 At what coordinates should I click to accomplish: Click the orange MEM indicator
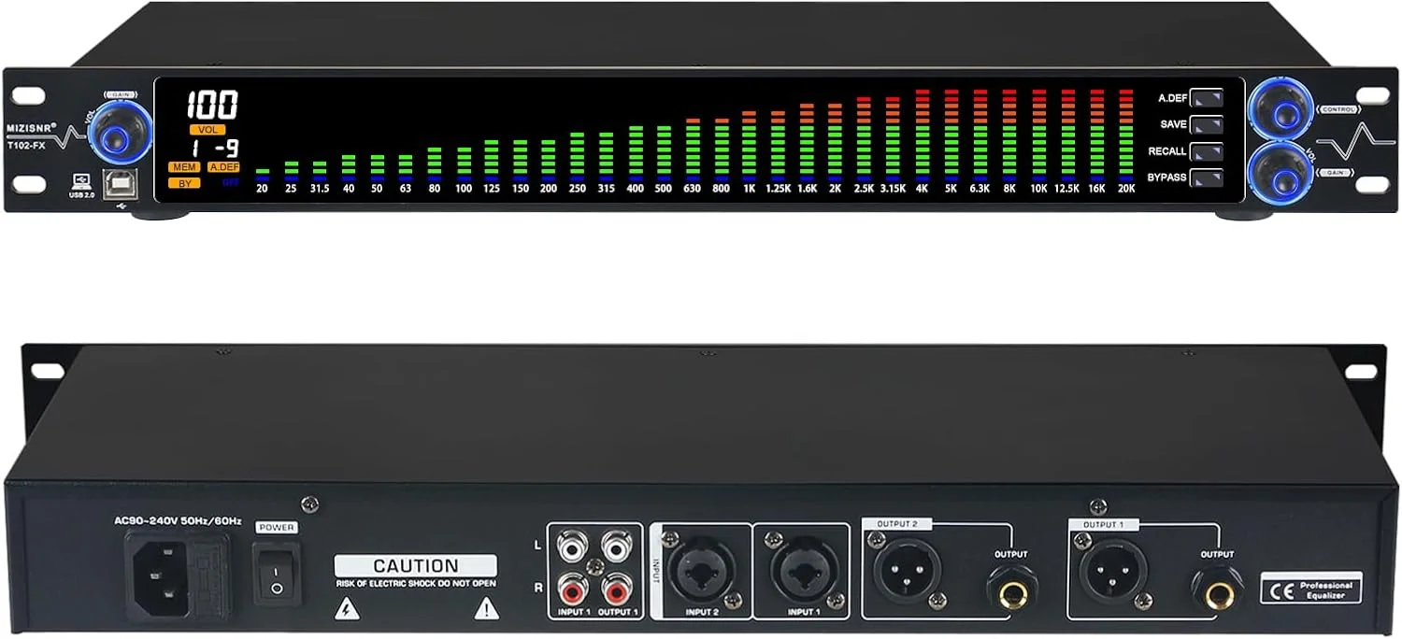(183, 167)
